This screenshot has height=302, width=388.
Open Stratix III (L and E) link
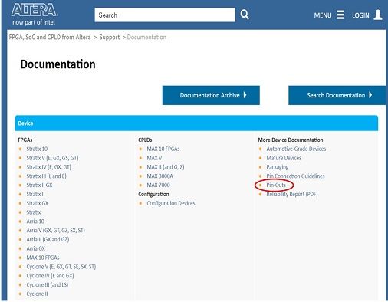pos(46,176)
